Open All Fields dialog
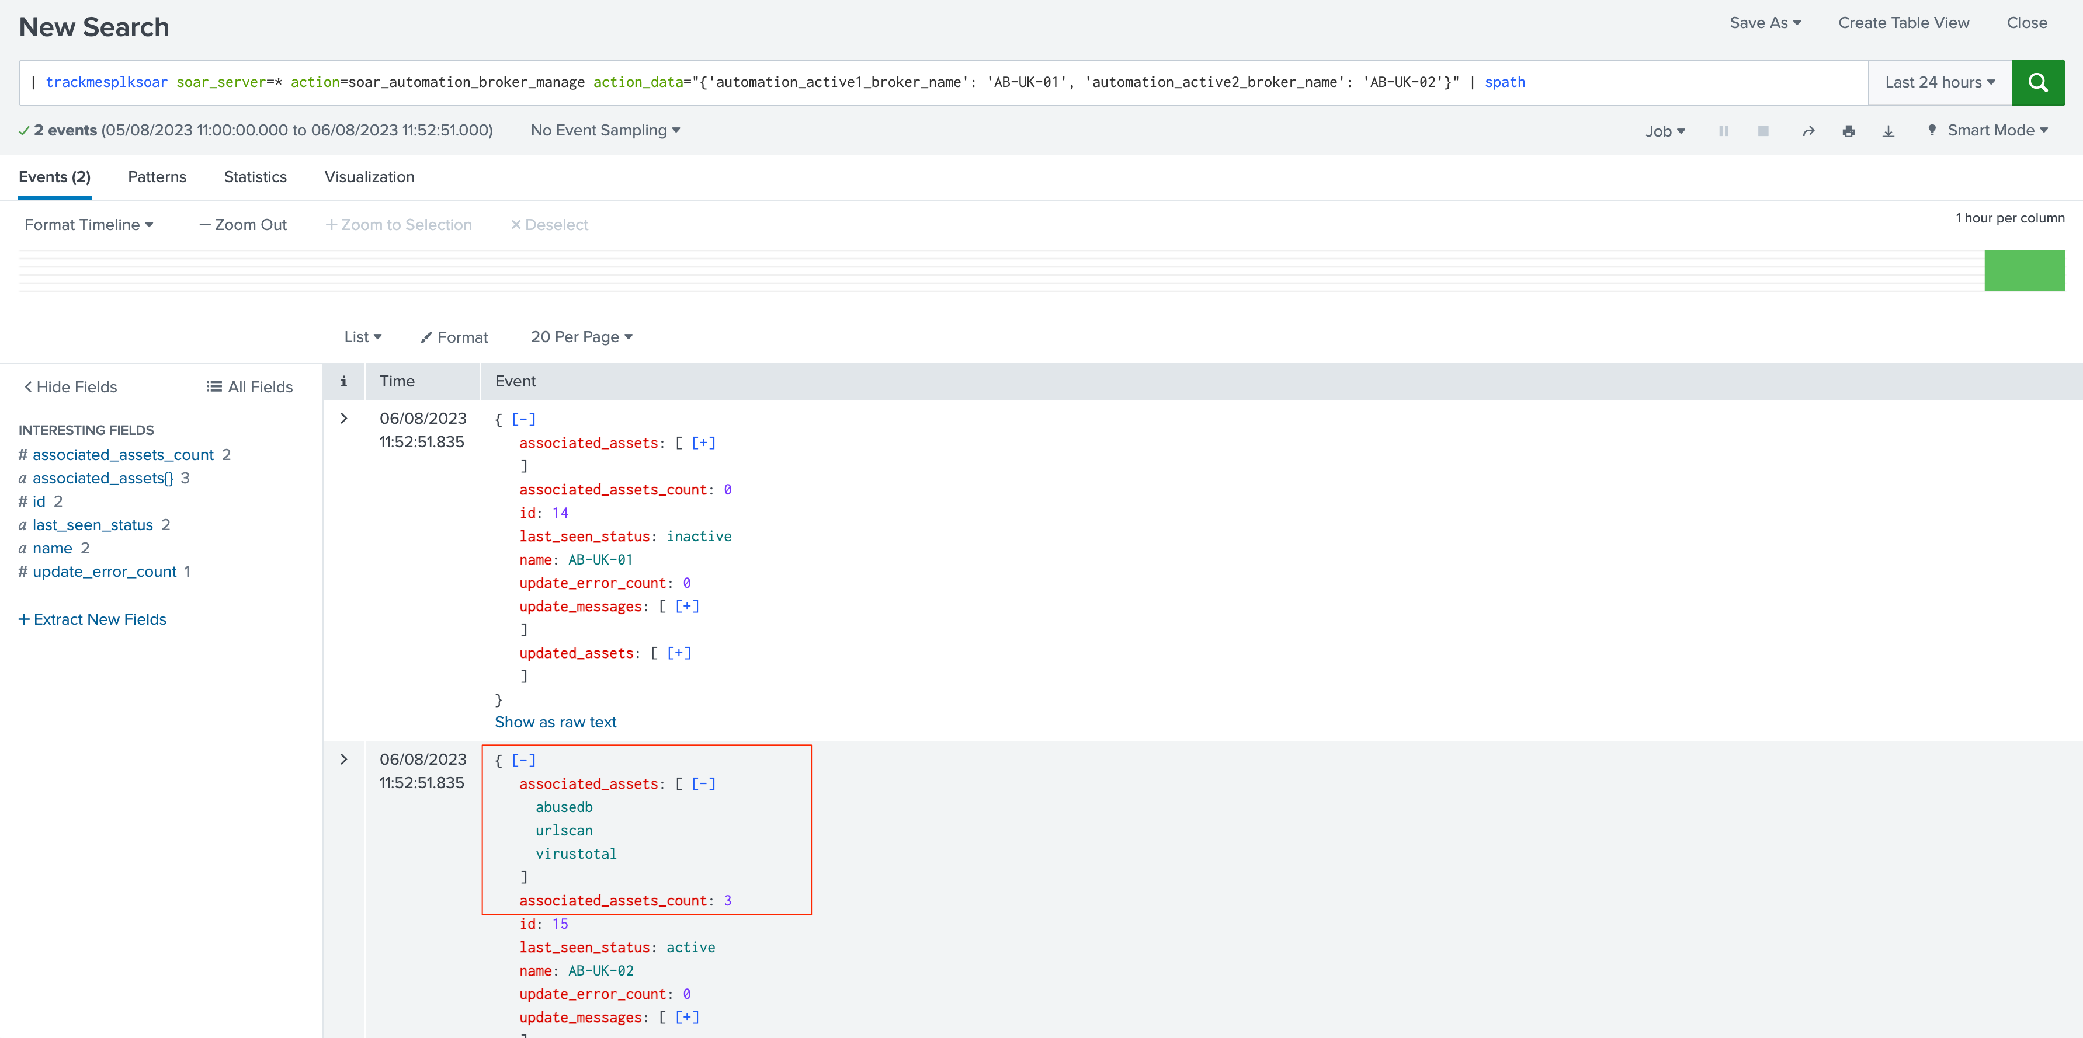2083x1038 pixels. point(250,387)
